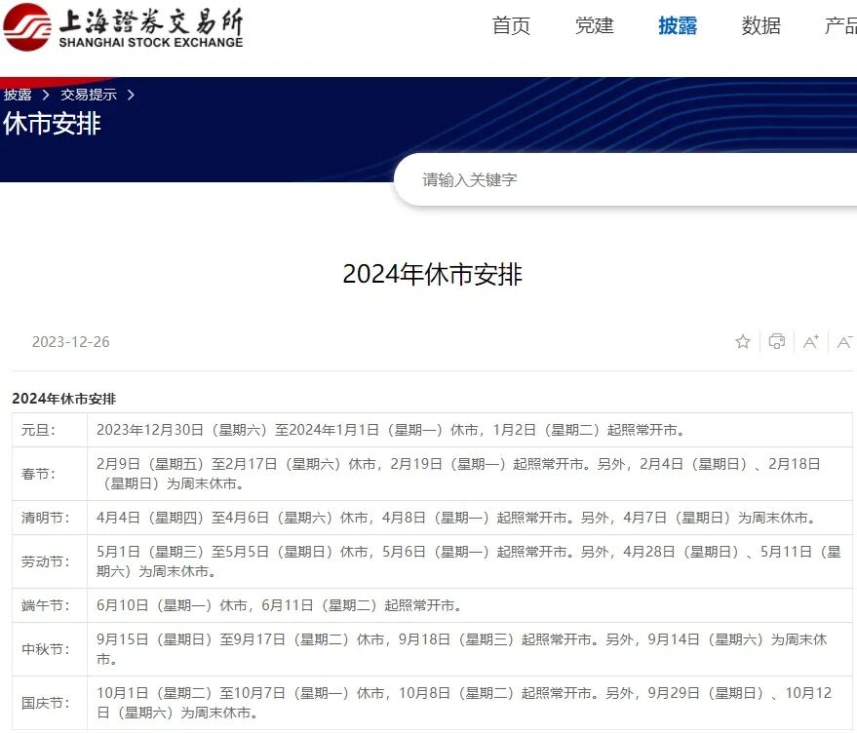Print the page via the printer icon
857x733 pixels.
click(x=776, y=342)
